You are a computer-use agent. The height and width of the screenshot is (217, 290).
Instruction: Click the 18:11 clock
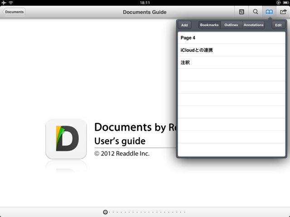pyautogui.click(x=145, y=3)
